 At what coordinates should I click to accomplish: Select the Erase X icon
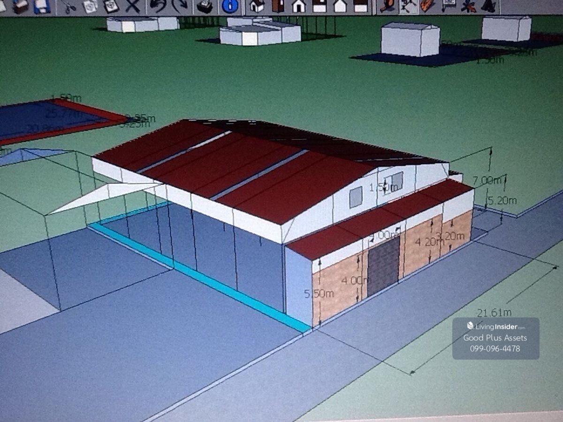click(x=133, y=6)
